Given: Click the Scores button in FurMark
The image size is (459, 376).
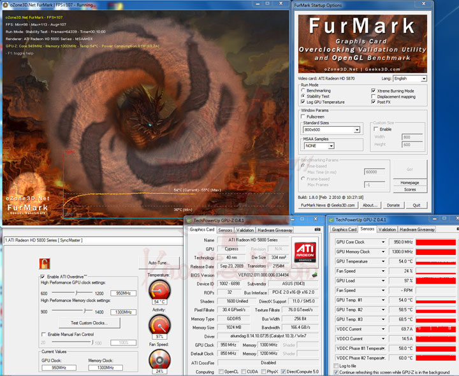Looking at the screenshot, I should pyautogui.click(x=409, y=189).
